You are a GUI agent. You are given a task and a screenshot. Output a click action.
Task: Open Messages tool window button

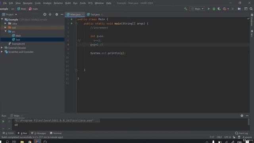click(x=38, y=133)
